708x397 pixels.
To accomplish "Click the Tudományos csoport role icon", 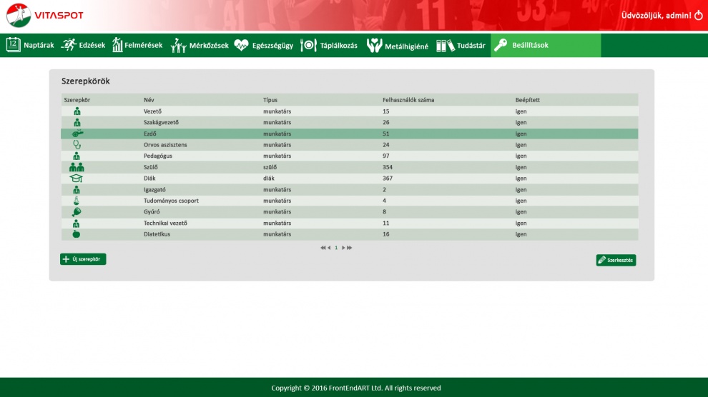I will click(x=77, y=201).
